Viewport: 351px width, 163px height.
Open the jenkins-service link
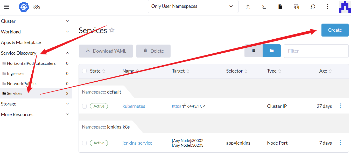click(x=137, y=143)
